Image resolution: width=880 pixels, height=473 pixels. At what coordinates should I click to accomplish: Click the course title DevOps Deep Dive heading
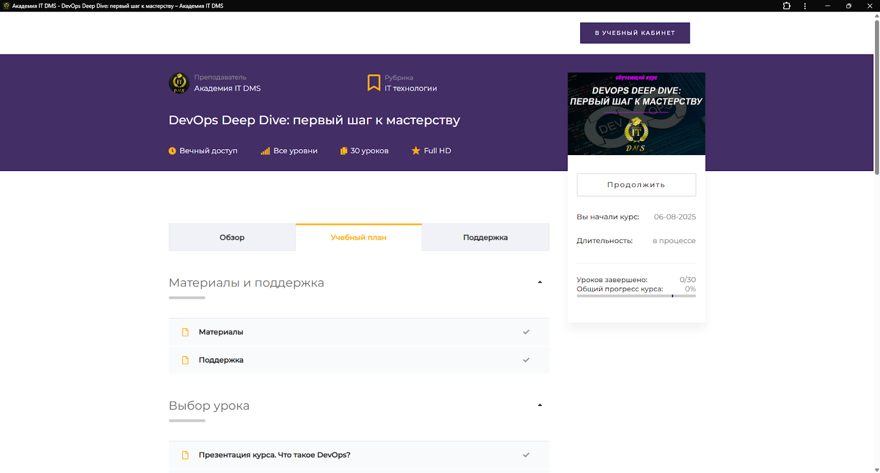click(314, 120)
